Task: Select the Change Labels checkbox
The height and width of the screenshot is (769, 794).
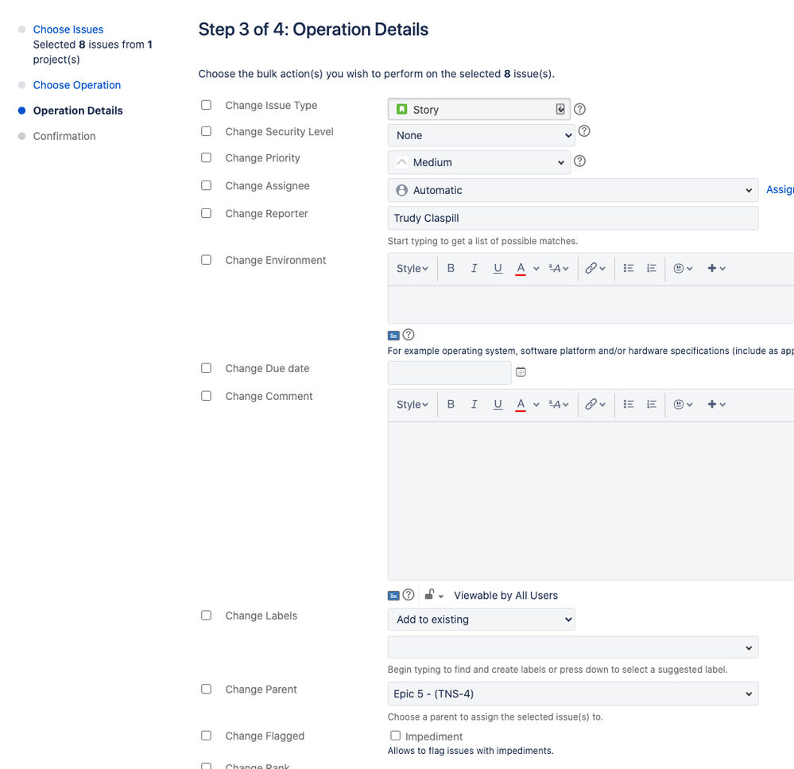Action: tap(206, 615)
